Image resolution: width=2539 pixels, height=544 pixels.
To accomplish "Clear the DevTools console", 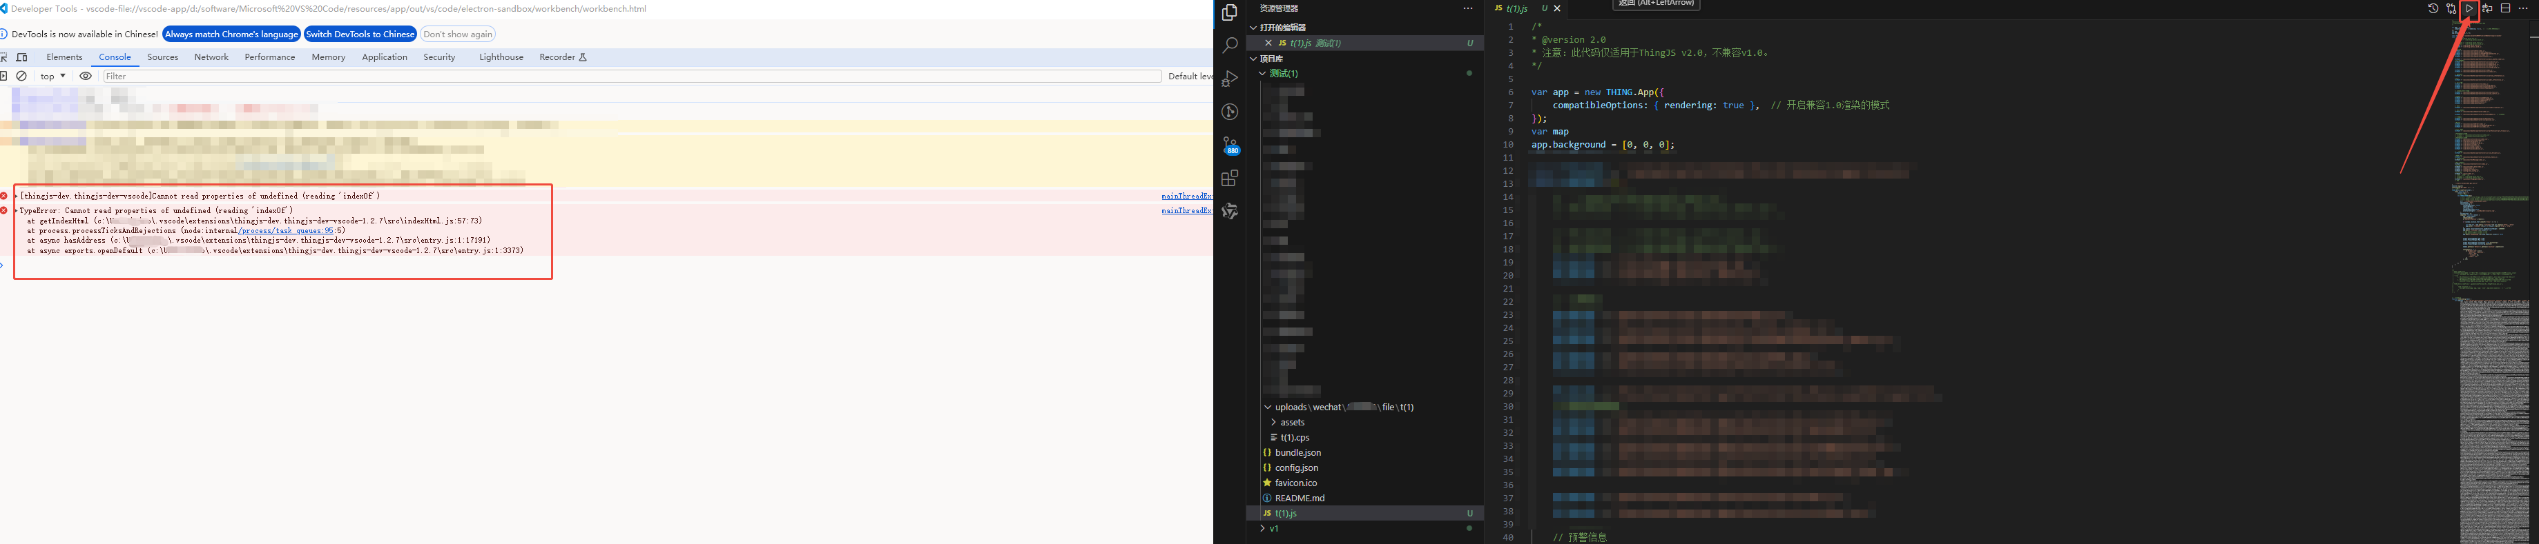I will click(x=21, y=76).
